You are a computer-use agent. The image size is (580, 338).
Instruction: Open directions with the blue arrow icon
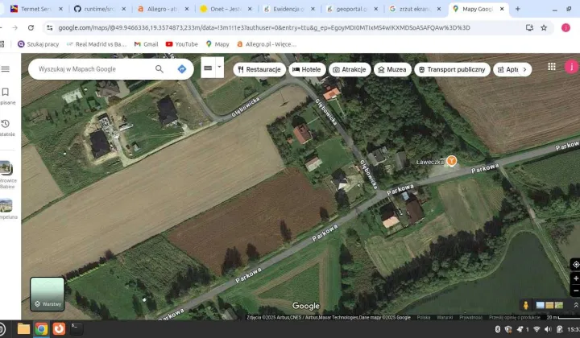pyautogui.click(x=181, y=69)
